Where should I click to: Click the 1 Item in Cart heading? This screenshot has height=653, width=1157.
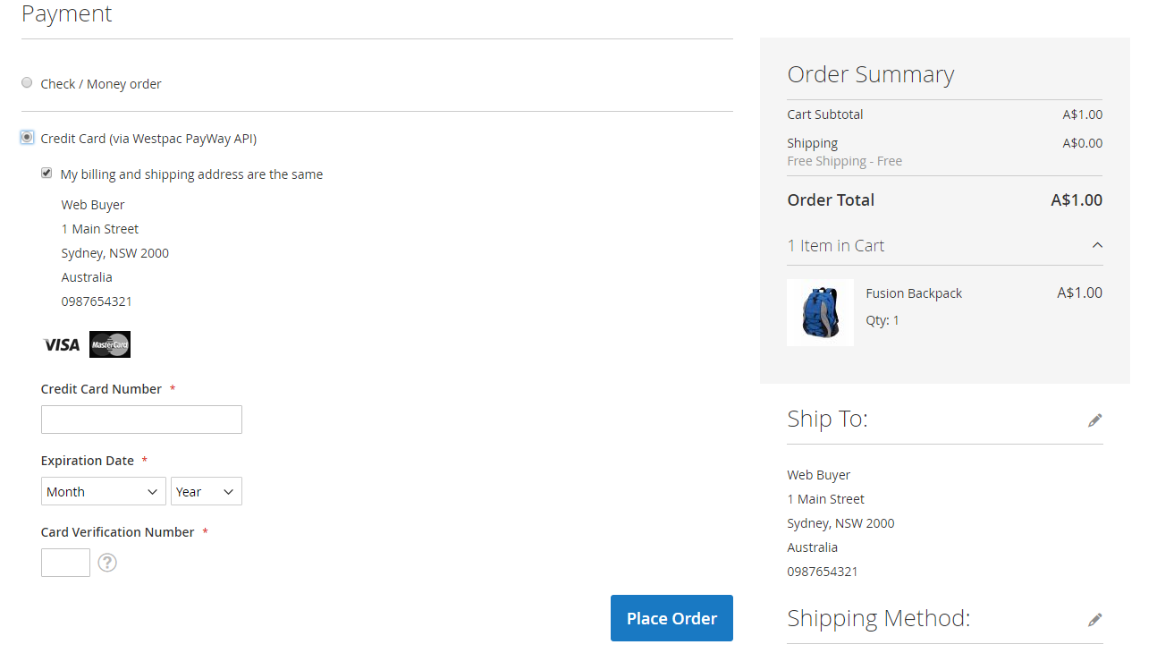coord(835,246)
